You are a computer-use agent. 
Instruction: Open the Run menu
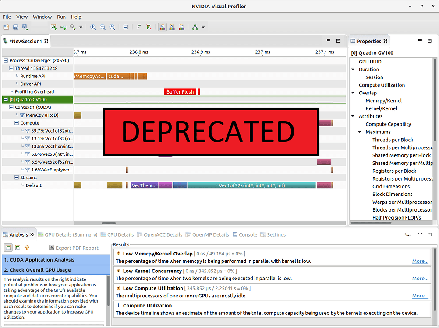(61, 17)
